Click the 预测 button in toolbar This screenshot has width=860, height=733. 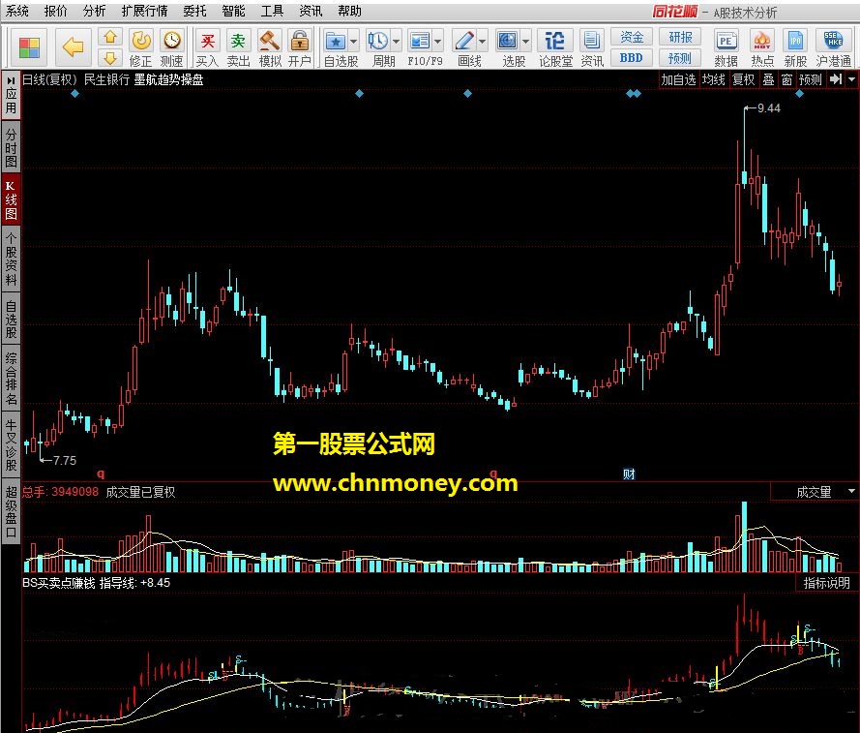680,58
